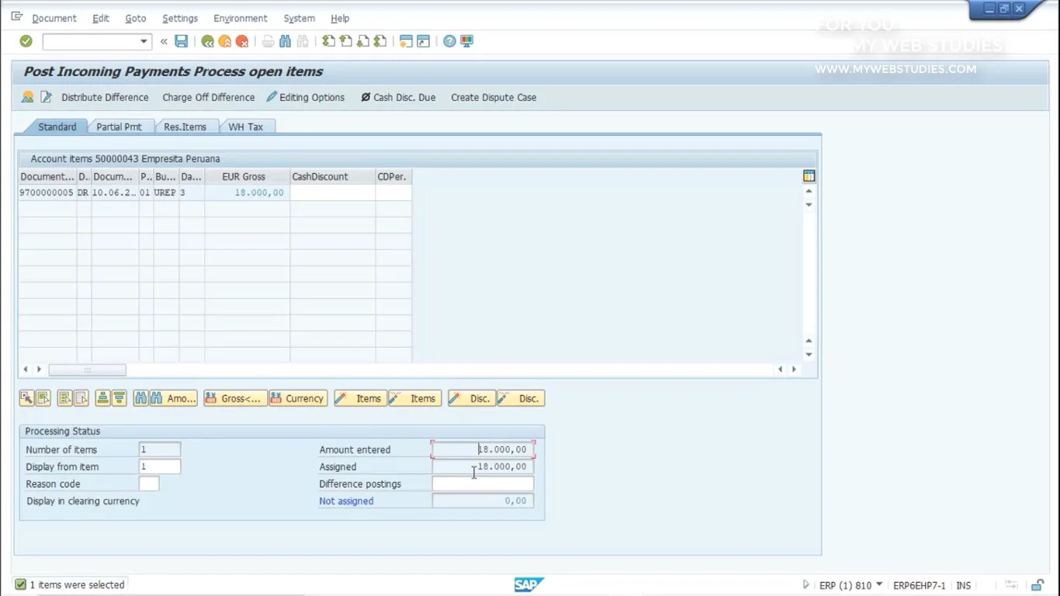Image resolution: width=1060 pixels, height=596 pixels.
Task: Click the Find binoculars icon in top toolbar
Action: point(285,41)
